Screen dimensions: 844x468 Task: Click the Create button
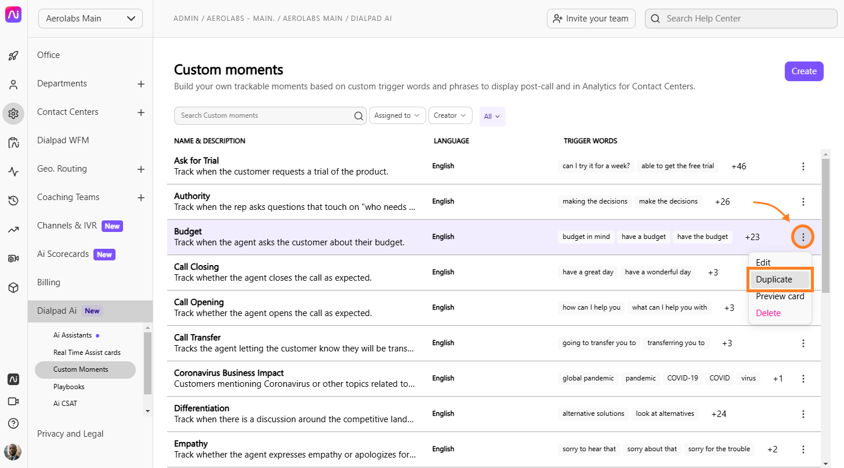804,71
